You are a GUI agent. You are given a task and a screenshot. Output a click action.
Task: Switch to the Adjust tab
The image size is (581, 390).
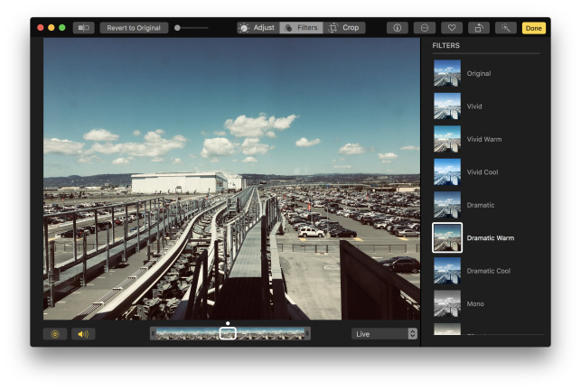(x=258, y=28)
